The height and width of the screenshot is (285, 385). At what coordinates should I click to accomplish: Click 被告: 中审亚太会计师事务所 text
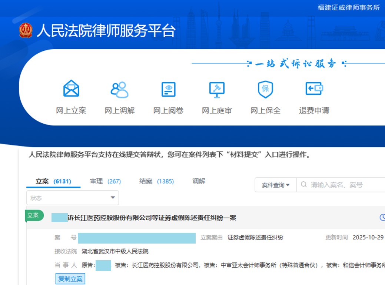261,265
